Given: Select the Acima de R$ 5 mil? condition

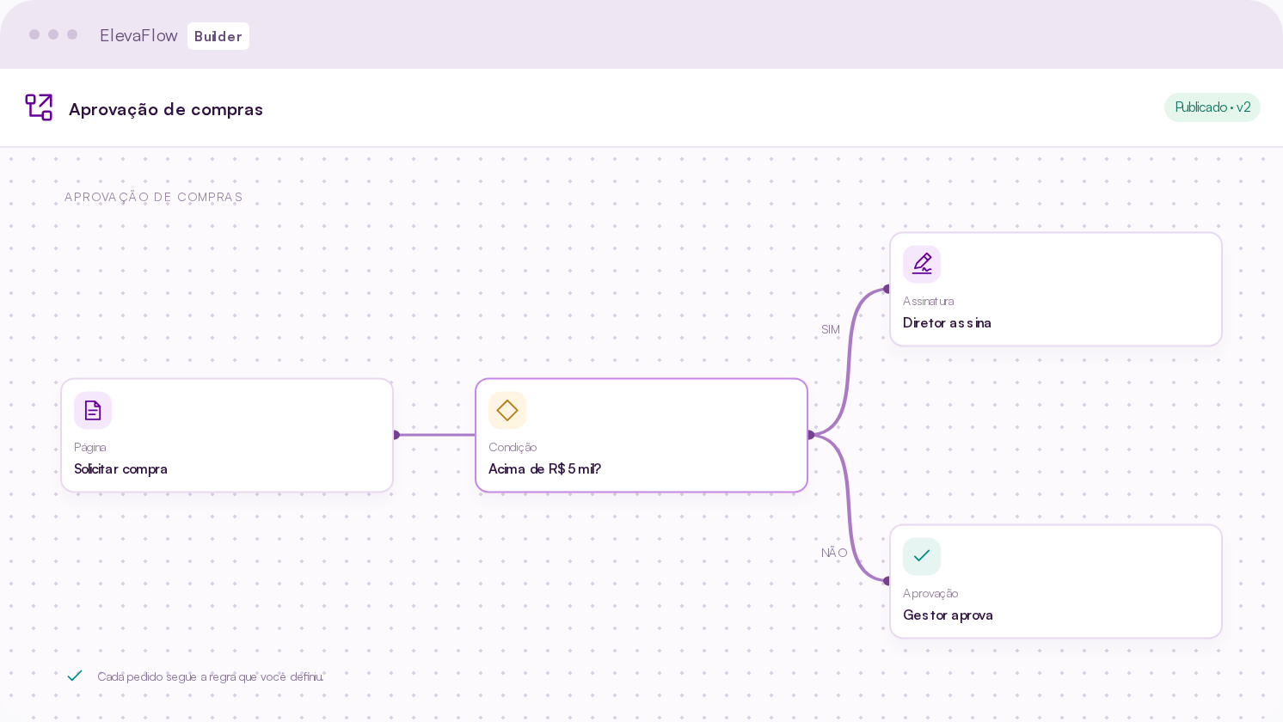Looking at the screenshot, I should tap(544, 468).
